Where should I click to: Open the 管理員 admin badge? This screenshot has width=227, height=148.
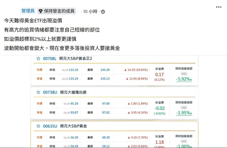point(28,11)
